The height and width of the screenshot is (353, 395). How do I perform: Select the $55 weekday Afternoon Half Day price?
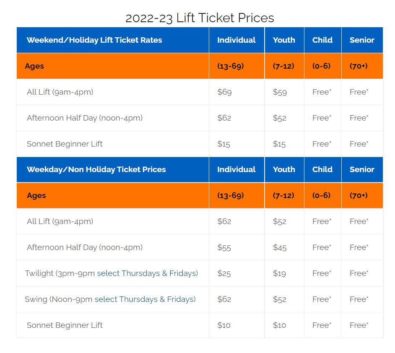point(224,247)
